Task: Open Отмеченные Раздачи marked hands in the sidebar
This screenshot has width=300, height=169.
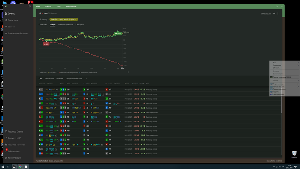Action: (x=18, y=33)
